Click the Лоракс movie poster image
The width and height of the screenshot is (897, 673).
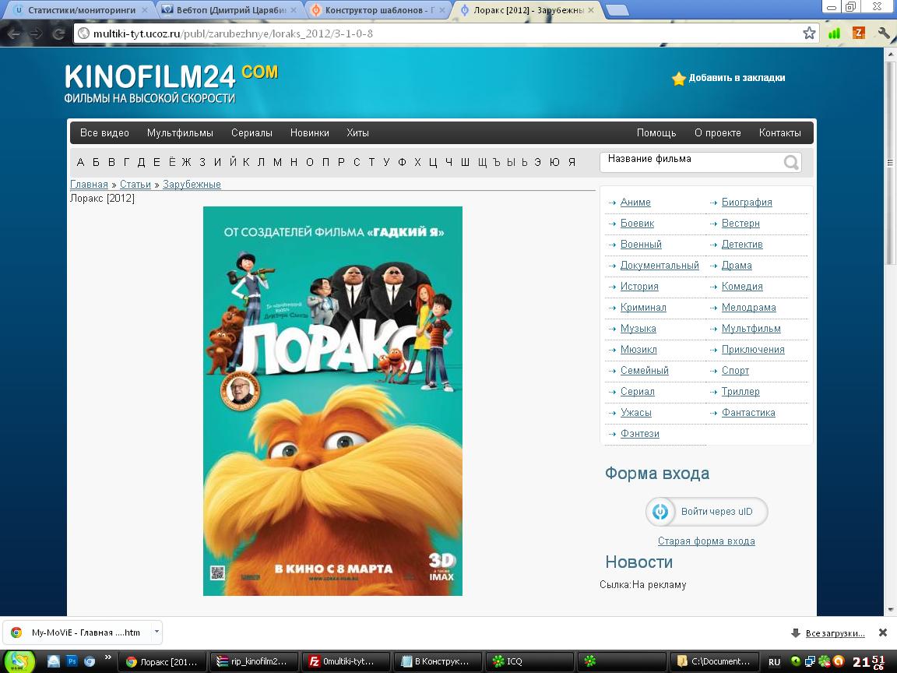(332, 400)
